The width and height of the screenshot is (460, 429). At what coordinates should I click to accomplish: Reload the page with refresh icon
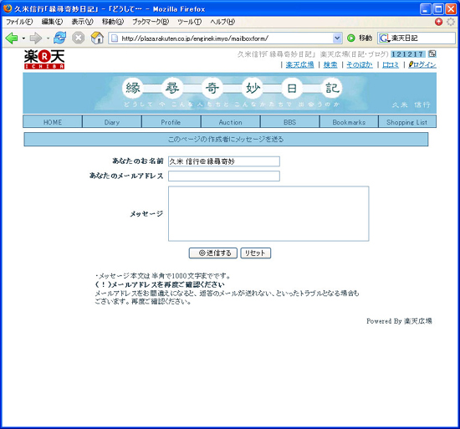60,38
